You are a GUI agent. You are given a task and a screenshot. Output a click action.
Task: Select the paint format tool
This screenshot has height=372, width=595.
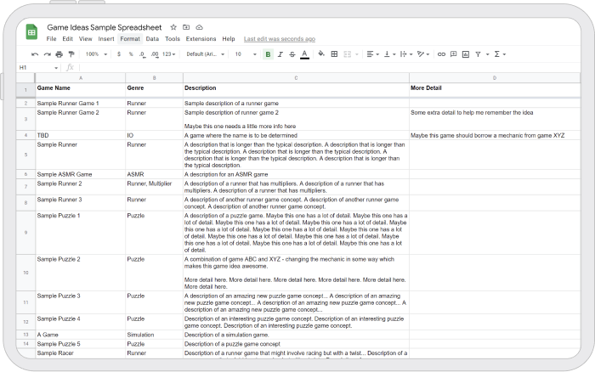point(71,54)
